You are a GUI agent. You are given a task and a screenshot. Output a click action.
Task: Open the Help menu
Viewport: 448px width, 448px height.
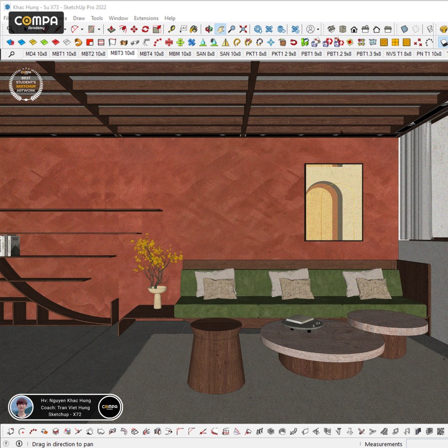coord(170,18)
